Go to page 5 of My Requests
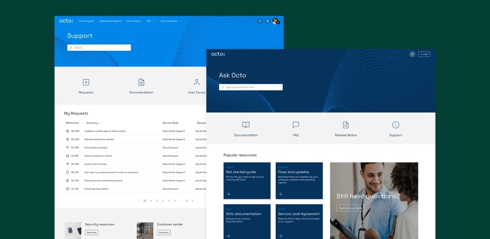Viewport: 490px width, 239px height. click(x=170, y=201)
